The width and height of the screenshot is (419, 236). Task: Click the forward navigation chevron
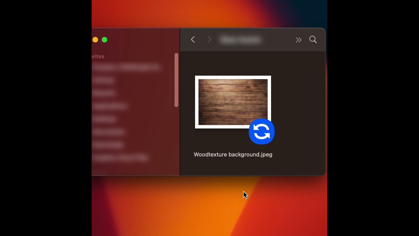pos(209,40)
